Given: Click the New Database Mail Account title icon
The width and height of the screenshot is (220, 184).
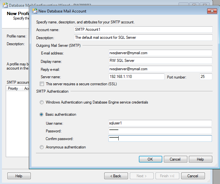Looking at the screenshot, I should [x=35, y=11].
